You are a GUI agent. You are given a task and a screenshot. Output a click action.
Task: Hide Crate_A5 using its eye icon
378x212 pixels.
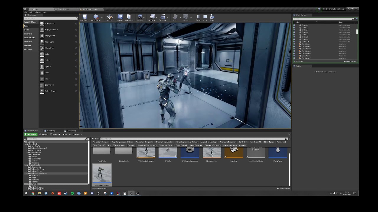click(x=294, y=32)
